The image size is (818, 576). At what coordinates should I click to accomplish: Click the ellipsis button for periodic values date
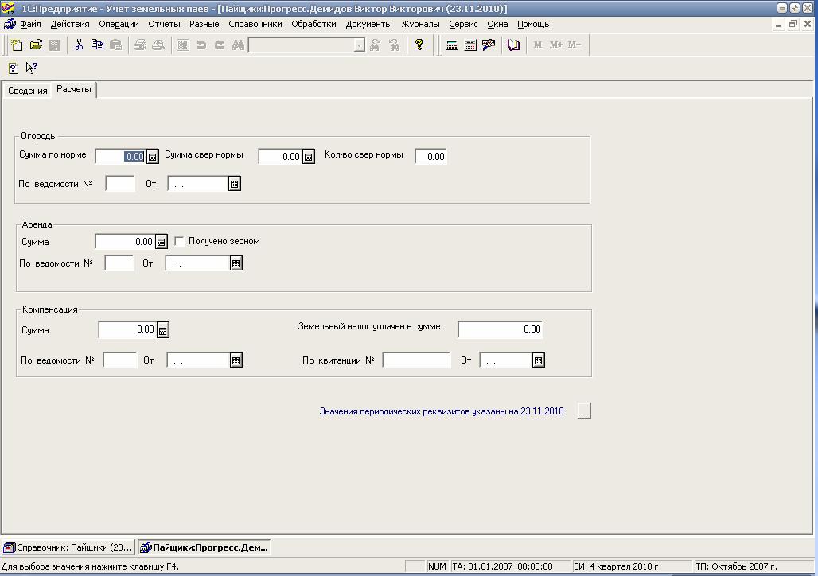584,411
